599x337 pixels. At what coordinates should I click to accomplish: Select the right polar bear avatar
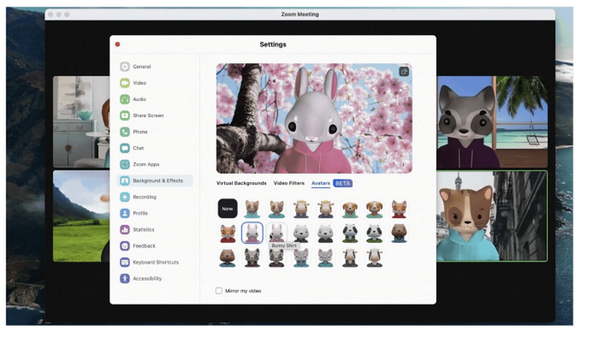pos(326,233)
